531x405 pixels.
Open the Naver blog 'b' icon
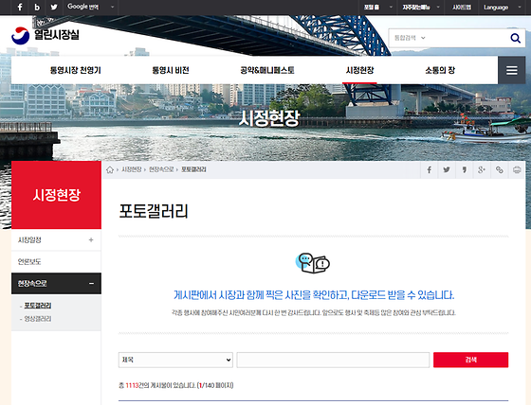(37, 8)
